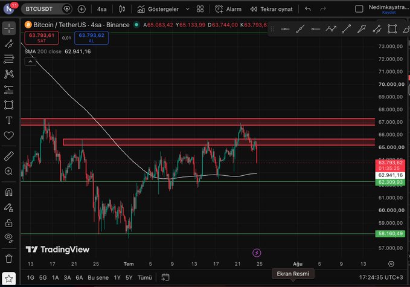410x287 pixels.
Task: Open the go to date calendar icon
Action: [x=165, y=277]
